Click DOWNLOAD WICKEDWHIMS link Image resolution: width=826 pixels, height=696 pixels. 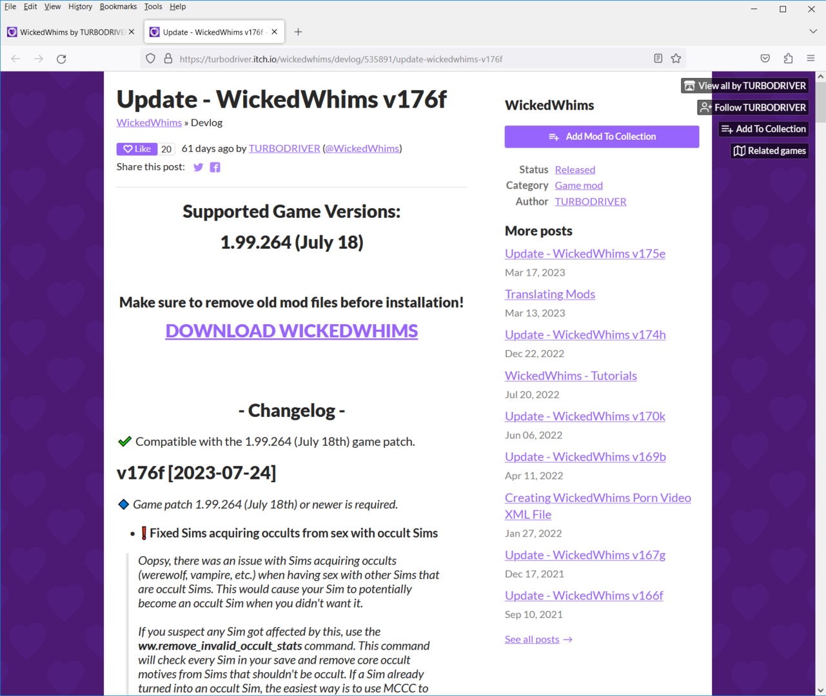click(x=291, y=331)
